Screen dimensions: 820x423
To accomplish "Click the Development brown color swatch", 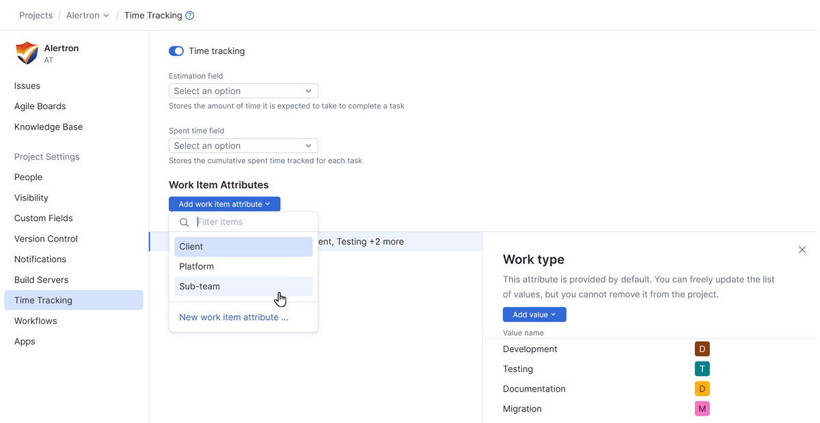I will coord(702,349).
